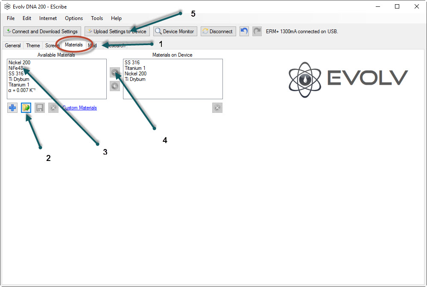
Task: Open the Internet menu
Action: click(x=48, y=18)
